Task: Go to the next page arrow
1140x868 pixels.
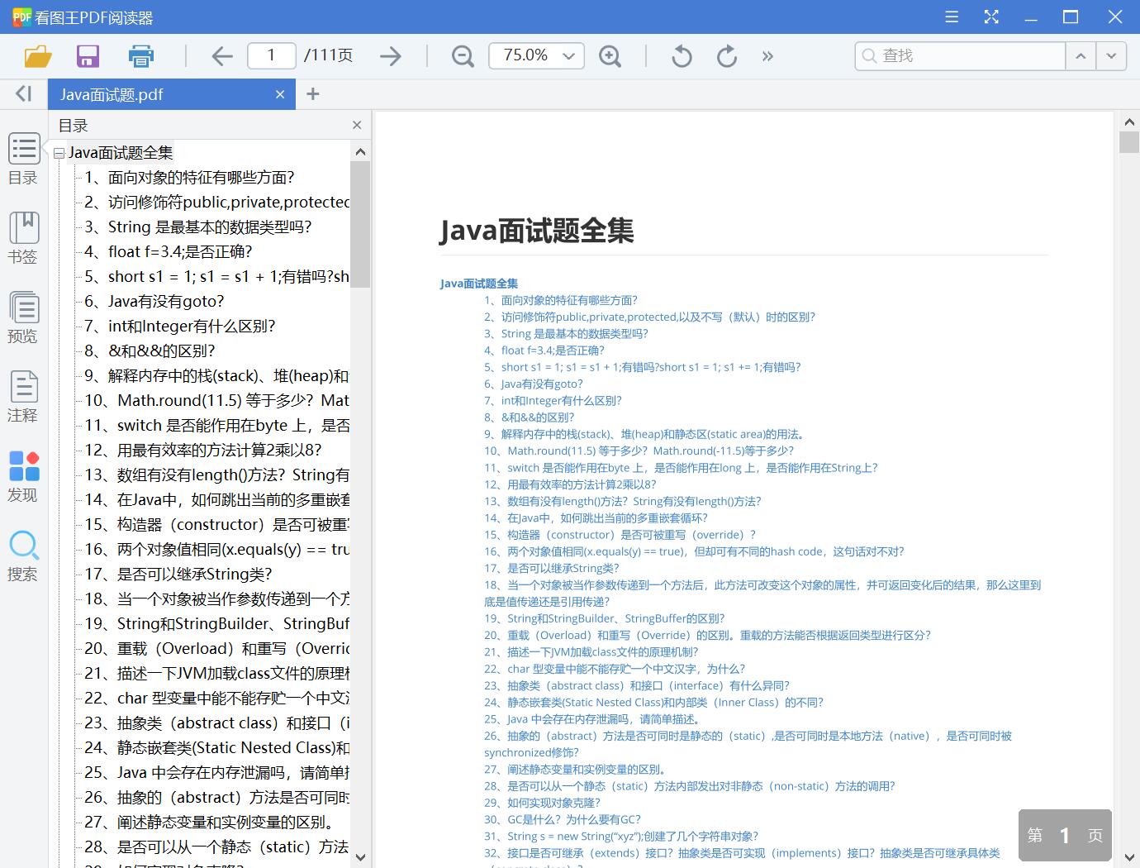Action: 391,56
